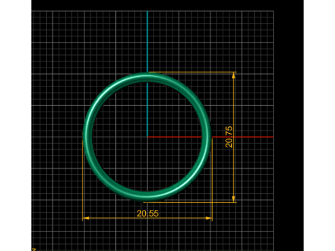Screen dimensions: 335x251
Task: Select the 20.55 horizontal dimension text
Action: coord(148,213)
